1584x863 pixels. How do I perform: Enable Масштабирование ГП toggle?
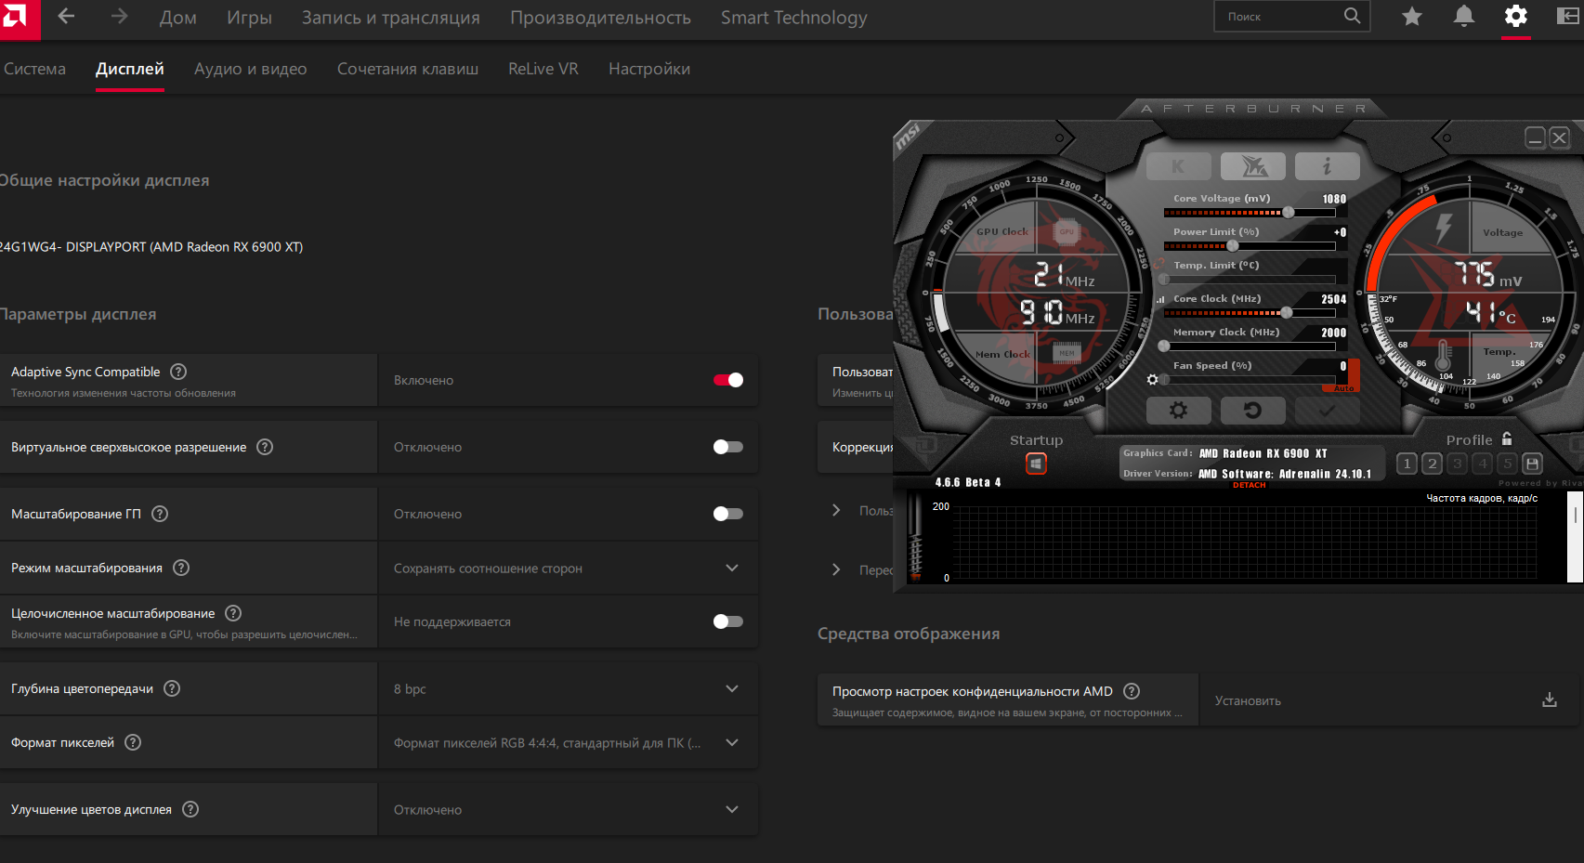click(x=728, y=514)
